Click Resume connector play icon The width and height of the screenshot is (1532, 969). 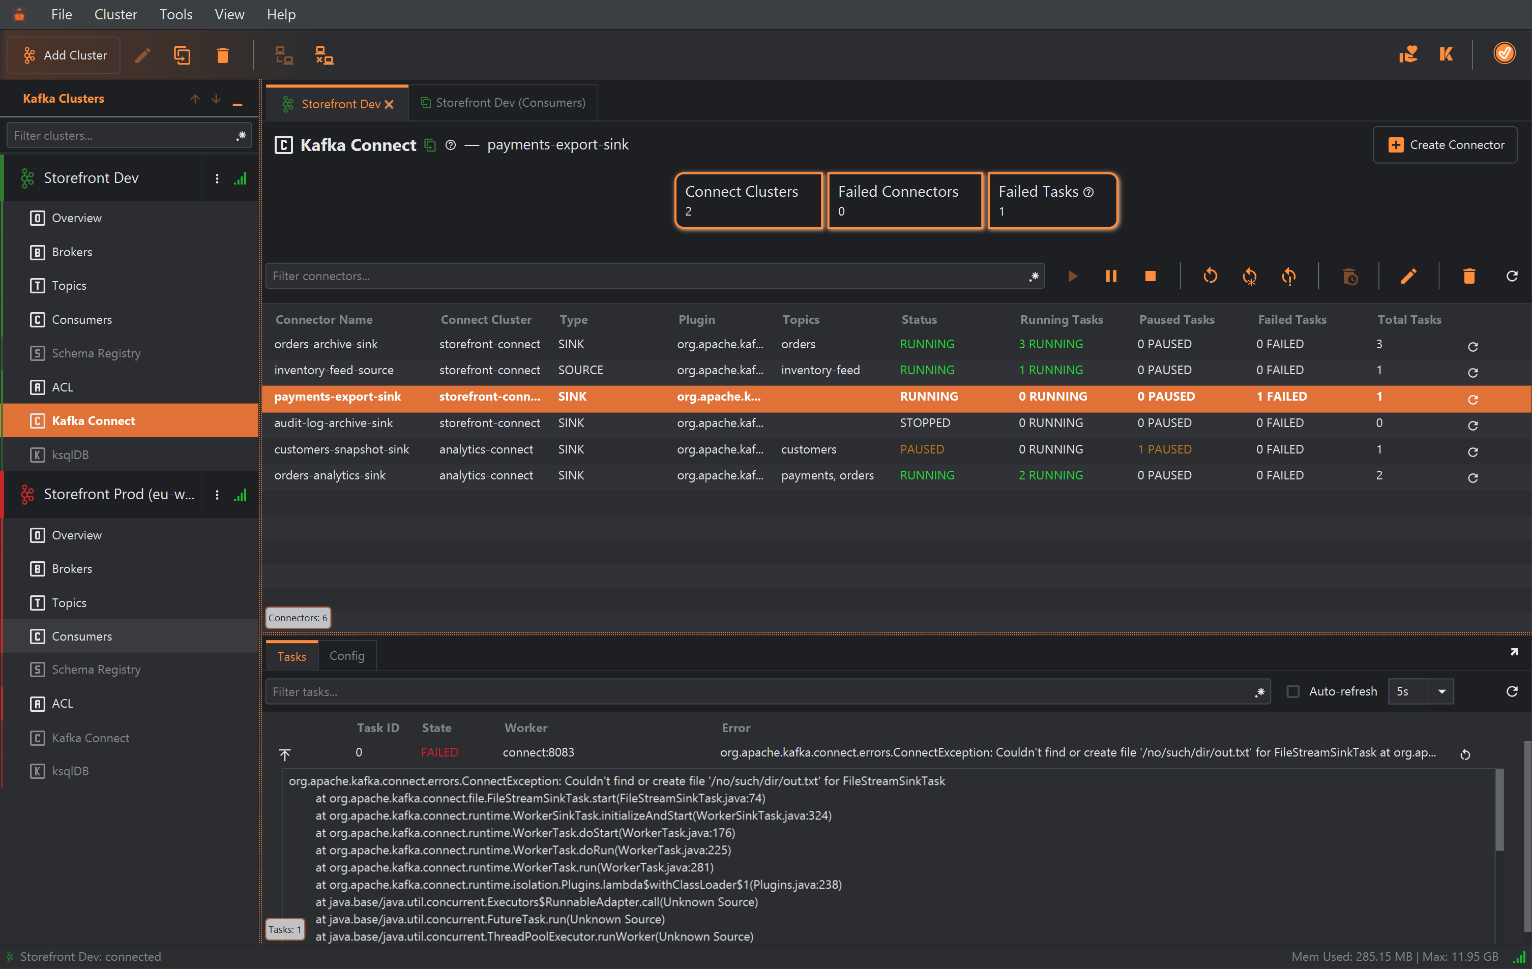pos(1073,276)
